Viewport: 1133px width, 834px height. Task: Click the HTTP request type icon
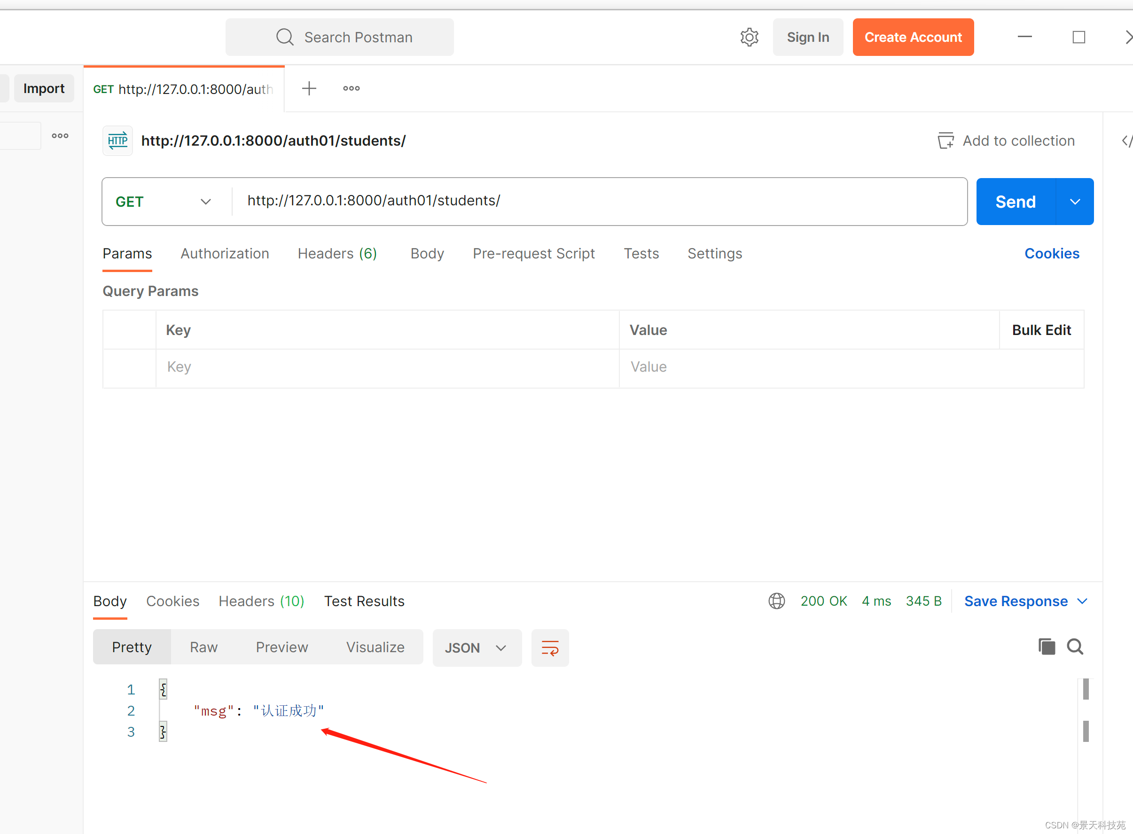(x=117, y=141)
